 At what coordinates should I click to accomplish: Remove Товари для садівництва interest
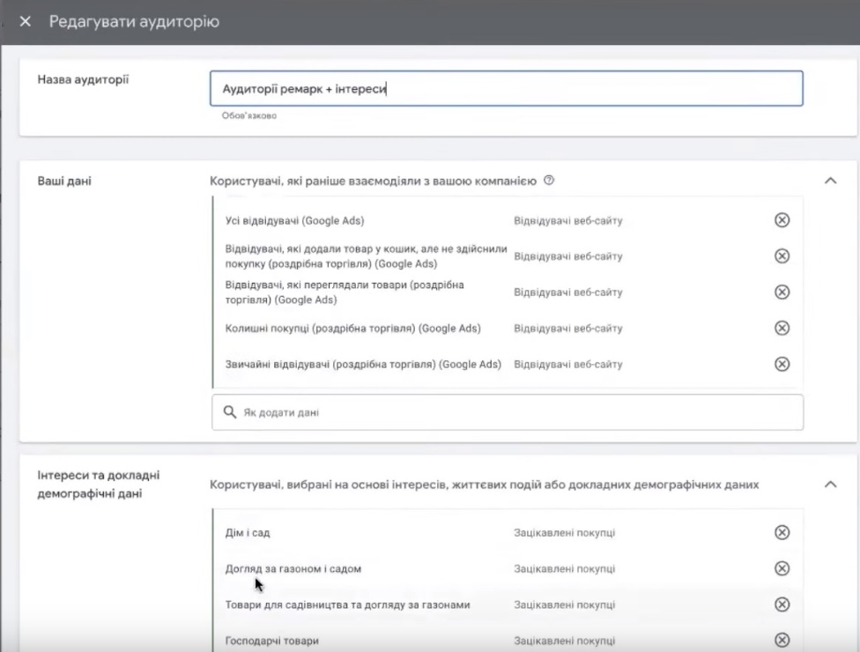pyautogui.click(x=781, y=604)
